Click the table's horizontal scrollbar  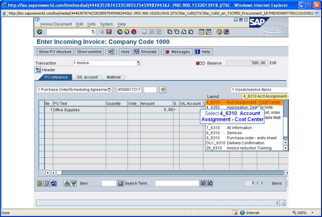coord(170,173)
